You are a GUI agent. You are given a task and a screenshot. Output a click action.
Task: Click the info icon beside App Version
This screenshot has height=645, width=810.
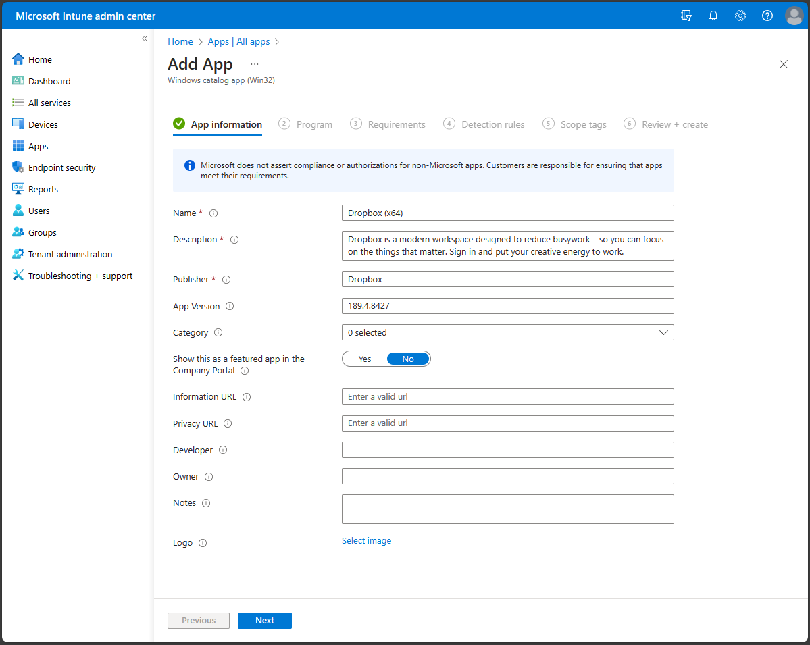click(230, 306)
